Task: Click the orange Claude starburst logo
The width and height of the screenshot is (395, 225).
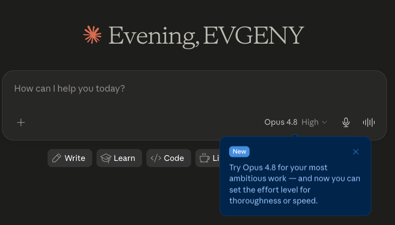Action: point(93,35)
